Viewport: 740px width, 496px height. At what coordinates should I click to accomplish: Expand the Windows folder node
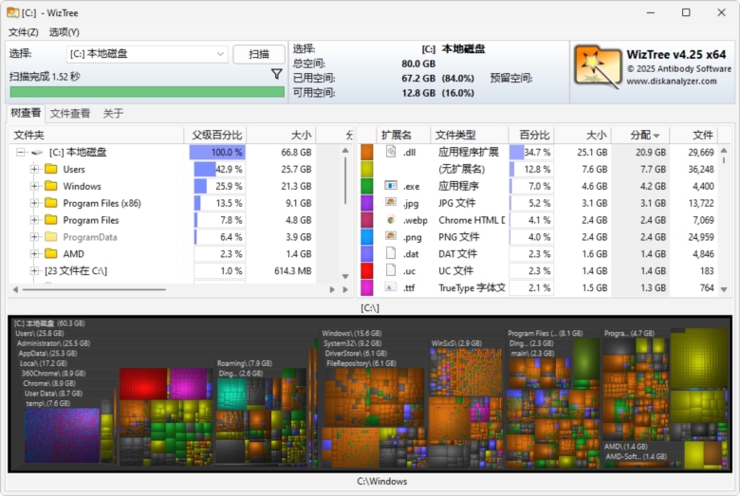(x=34, y=186)
